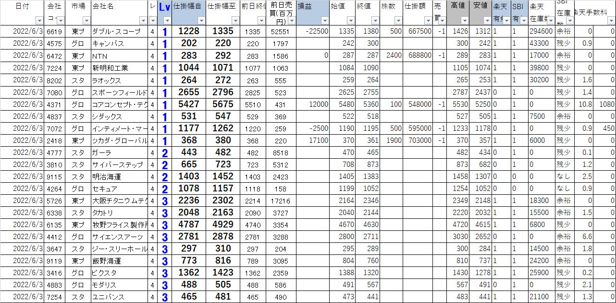The image size is (616, 303).
Task: Select the company name cell サイエンスアーツ
Action: pos(119,237)
